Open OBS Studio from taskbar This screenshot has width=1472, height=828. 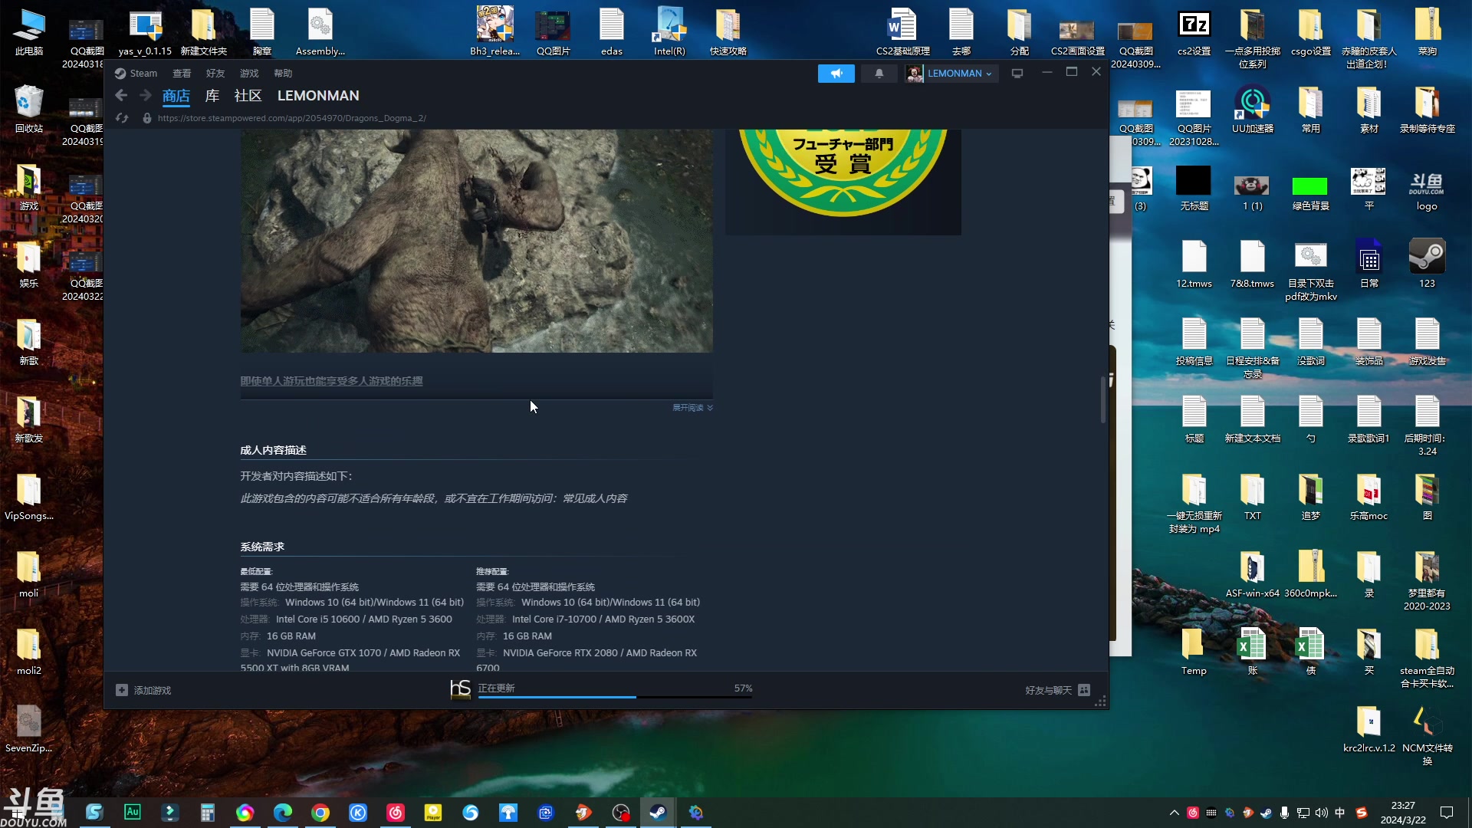[x=620, y=813]
